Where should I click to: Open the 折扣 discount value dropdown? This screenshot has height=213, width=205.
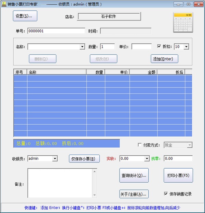[x=186, y=47]
